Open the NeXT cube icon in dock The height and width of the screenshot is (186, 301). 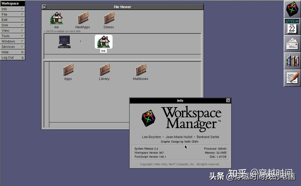[x=292, y=9]
